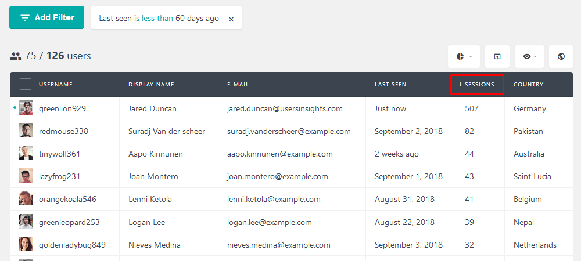This screenshot has height=261, width=581.
Task: Click the display name Logan Lee
Action: click(147, 223)
